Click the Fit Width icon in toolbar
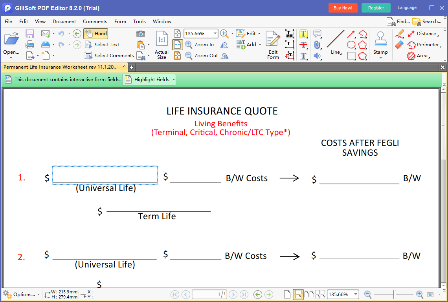 (177, 45)
